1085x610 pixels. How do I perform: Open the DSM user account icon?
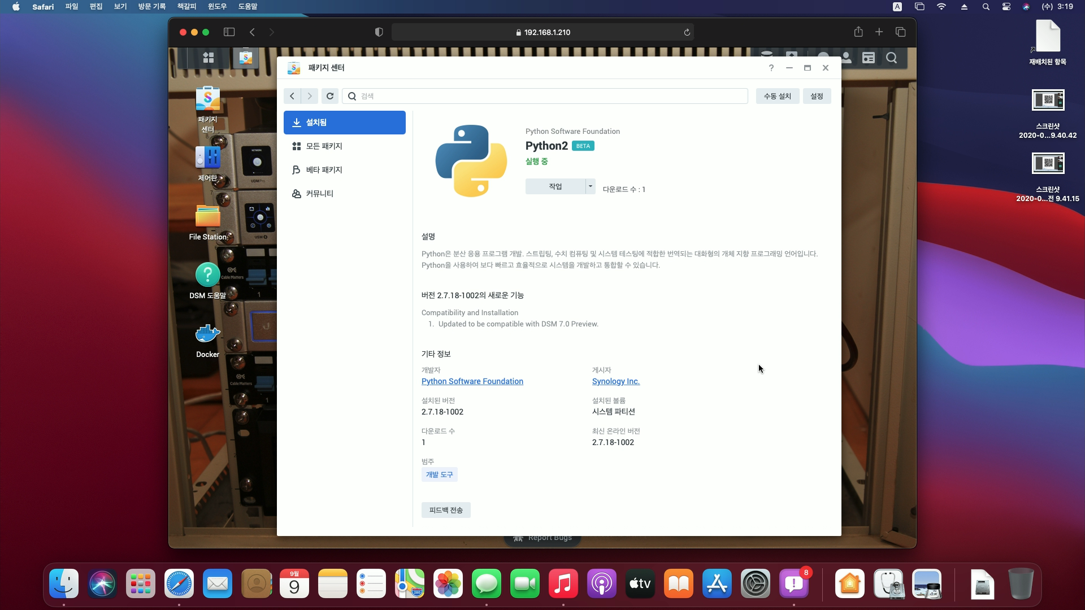846,58
